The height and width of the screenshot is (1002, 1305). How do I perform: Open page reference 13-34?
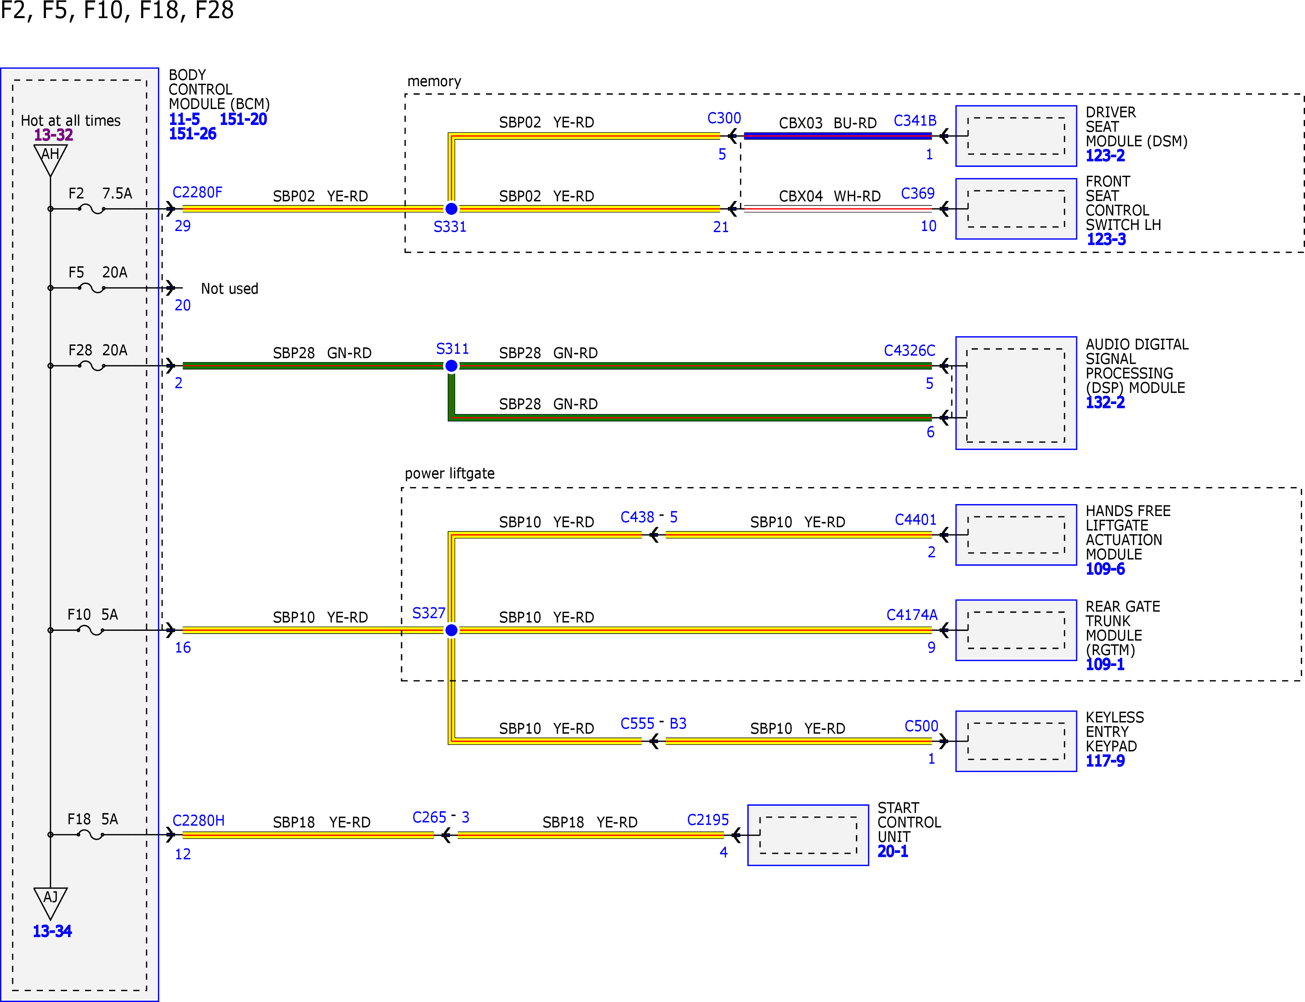[x=52, y=931]
